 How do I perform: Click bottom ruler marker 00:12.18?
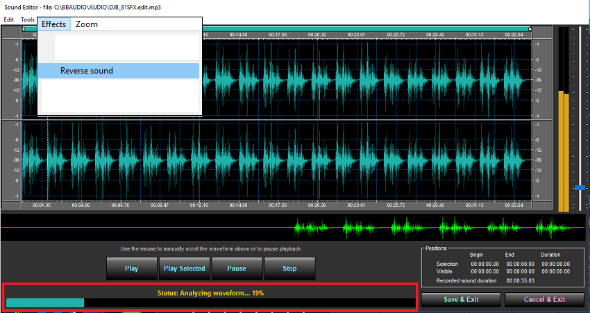(x=199, y=205)
